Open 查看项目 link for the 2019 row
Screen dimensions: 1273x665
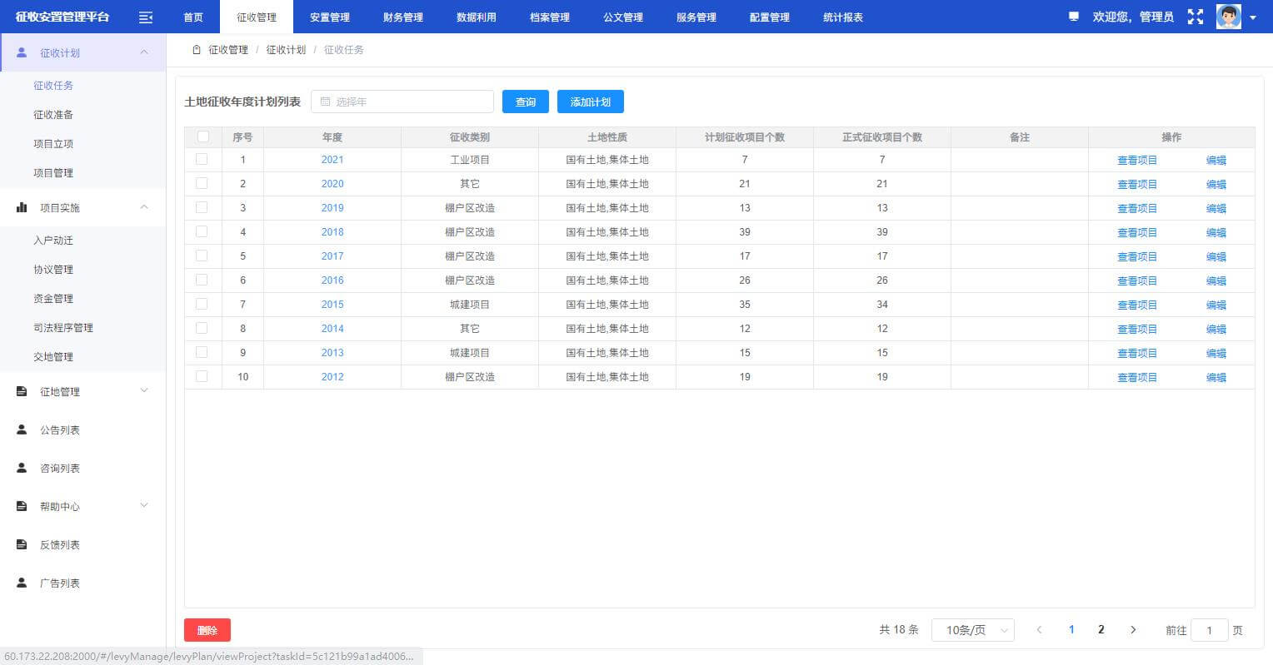[x=1136, y=208]
